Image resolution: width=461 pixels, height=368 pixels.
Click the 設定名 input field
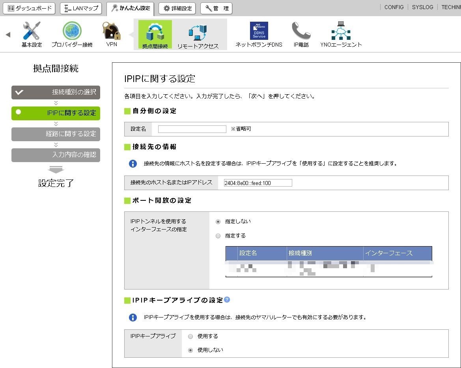pyautogui.click(x=192, y=129)
